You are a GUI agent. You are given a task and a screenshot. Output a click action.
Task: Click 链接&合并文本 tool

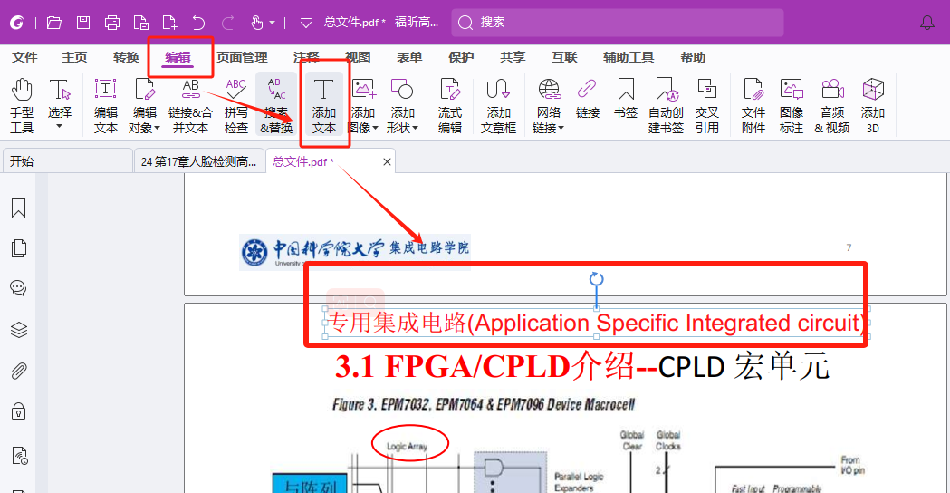(x=191, y=105)
